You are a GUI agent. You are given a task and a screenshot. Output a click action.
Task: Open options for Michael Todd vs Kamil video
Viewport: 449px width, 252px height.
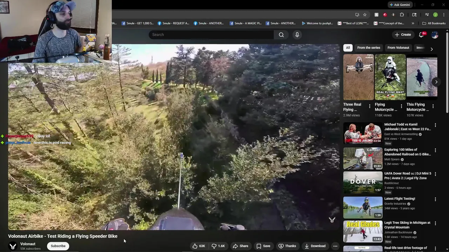click(x=435, y=125)
